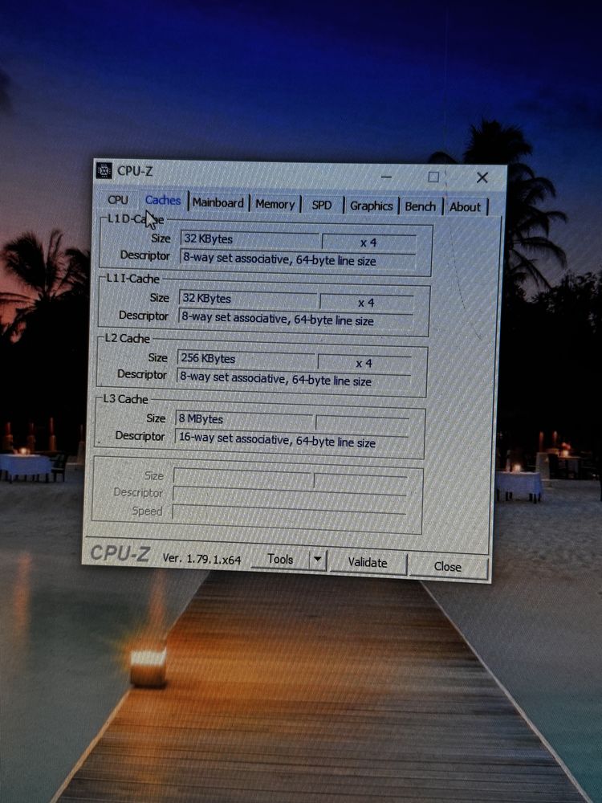The width and height of the screenshot is (602, 803).
Task: Click the L1 D-Cache size field 32 KBytes
Action: point(250,239)
